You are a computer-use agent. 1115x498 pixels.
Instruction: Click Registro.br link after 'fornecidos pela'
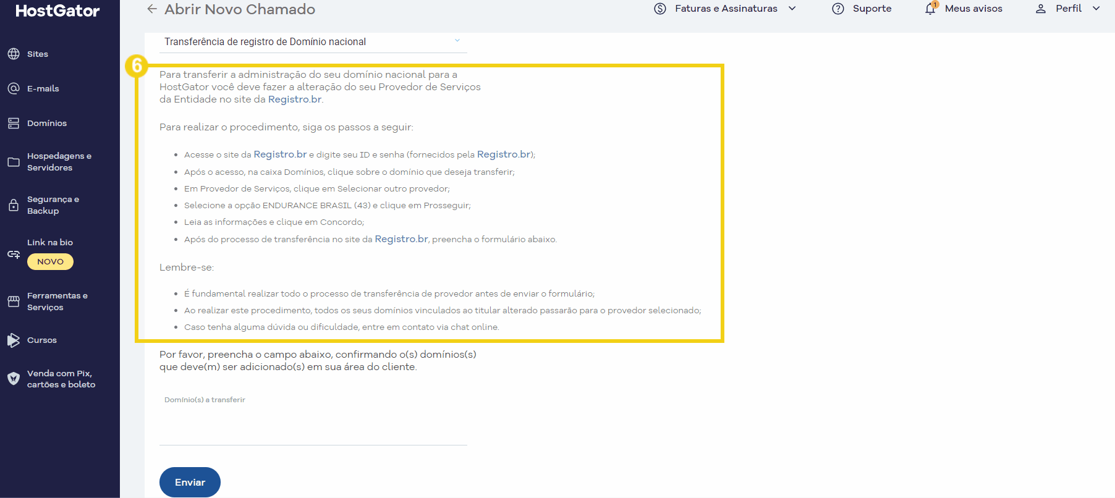coord(504,154)
